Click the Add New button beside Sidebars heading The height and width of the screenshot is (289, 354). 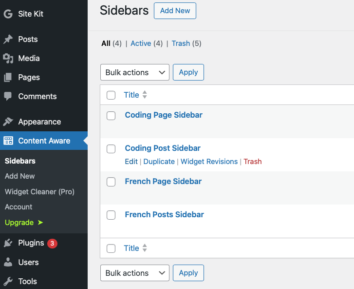coord(175,11)
